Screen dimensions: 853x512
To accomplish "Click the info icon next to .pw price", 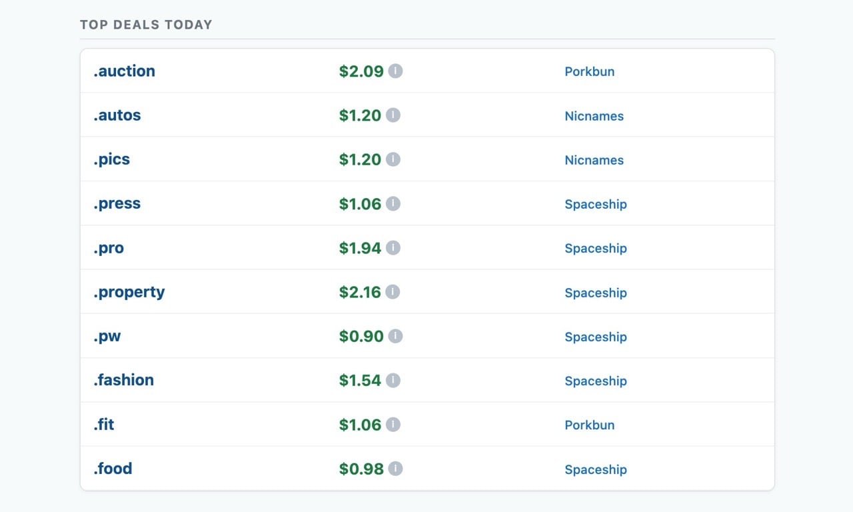I will (396, 336).
